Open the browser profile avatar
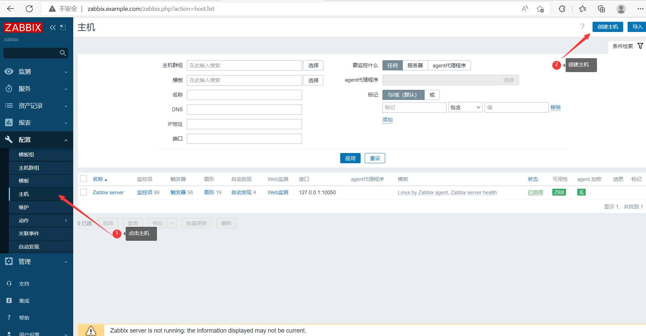Viewport: 646px width, 336px height. coord(621,9)
